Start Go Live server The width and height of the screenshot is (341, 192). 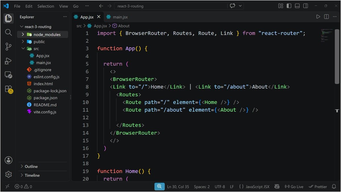pyautogui.click(x=294, y=187)
